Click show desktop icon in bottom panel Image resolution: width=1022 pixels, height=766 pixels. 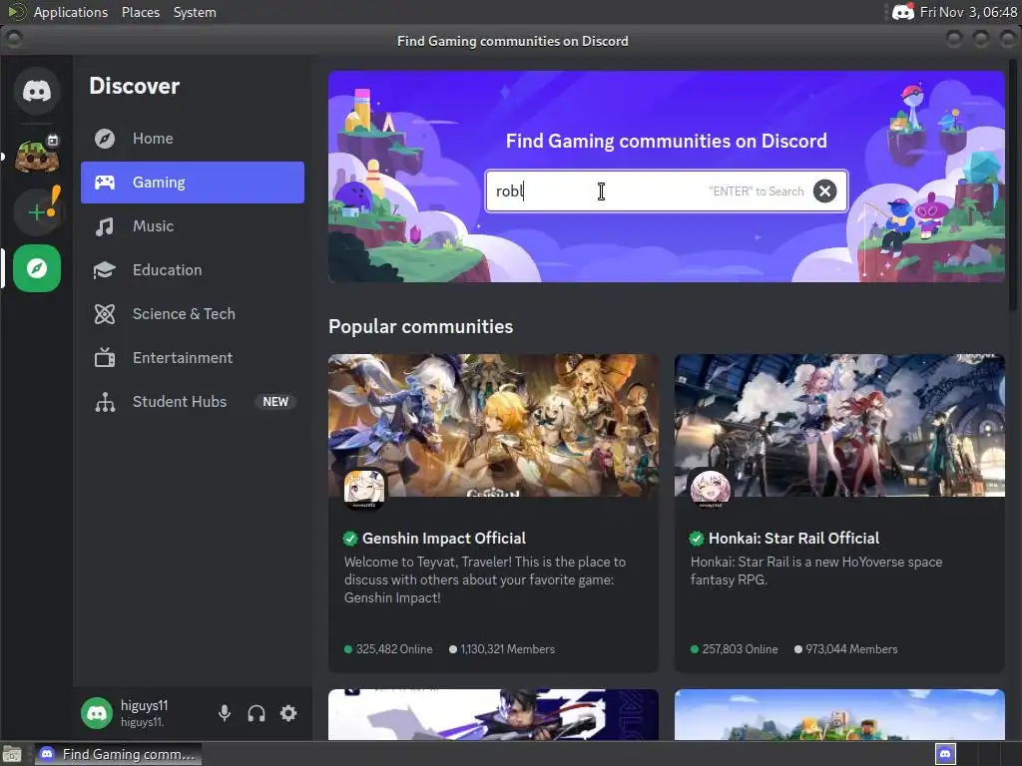point(12,754)
